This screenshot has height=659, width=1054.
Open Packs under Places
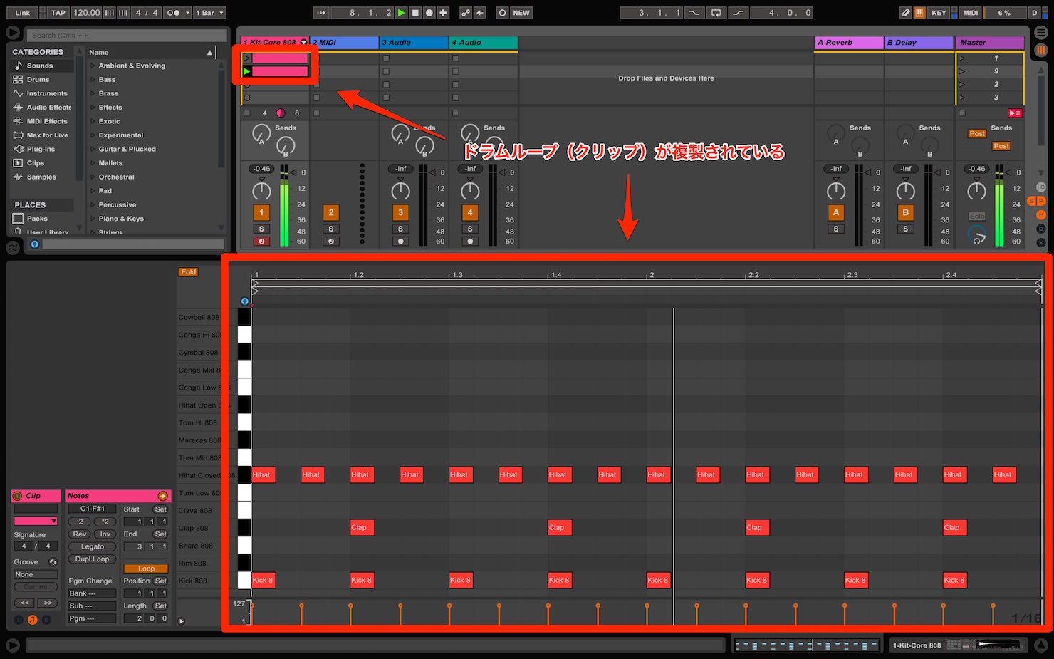point(42,219)
